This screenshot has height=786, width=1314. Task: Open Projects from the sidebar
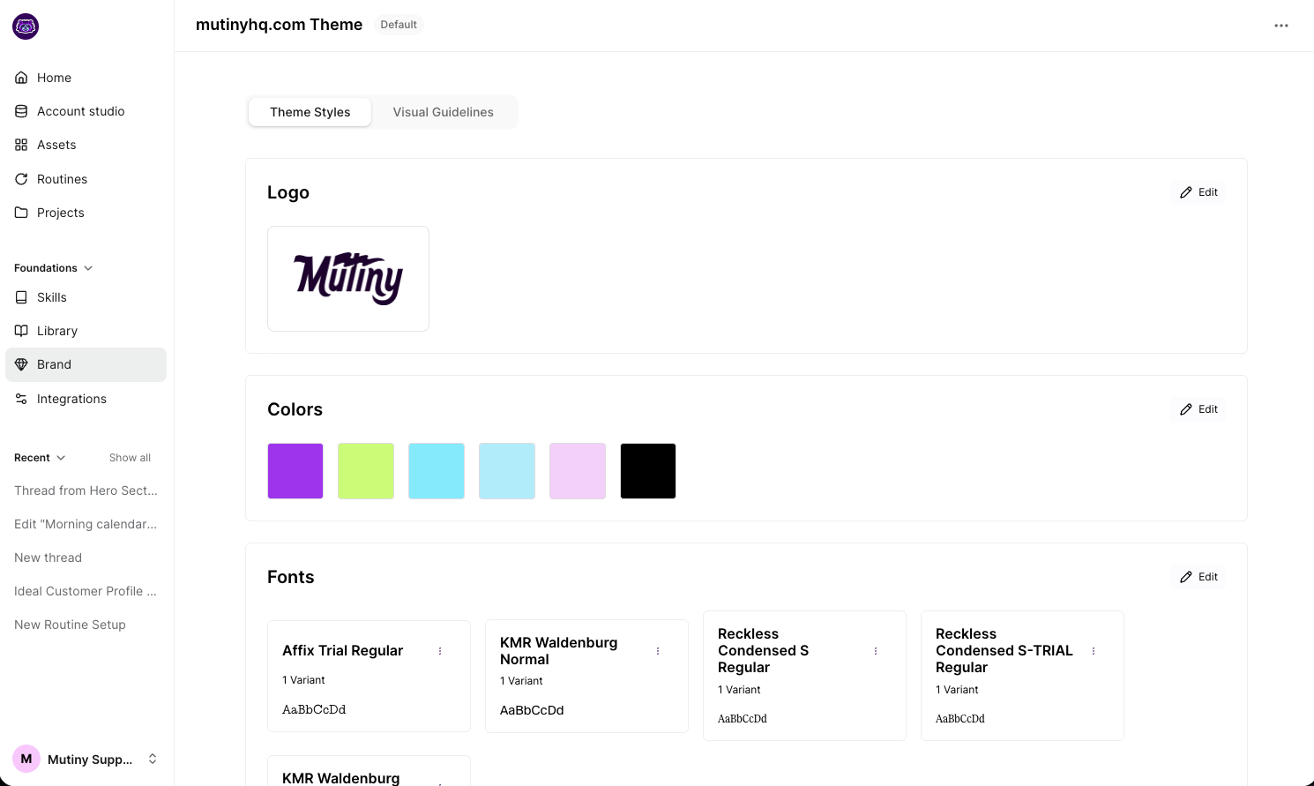pos(86,213)
